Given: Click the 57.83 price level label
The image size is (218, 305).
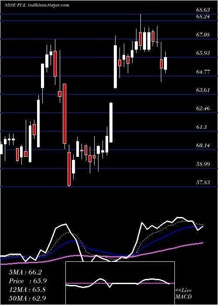Looking at the screenshot, I should tap(203, 183).
